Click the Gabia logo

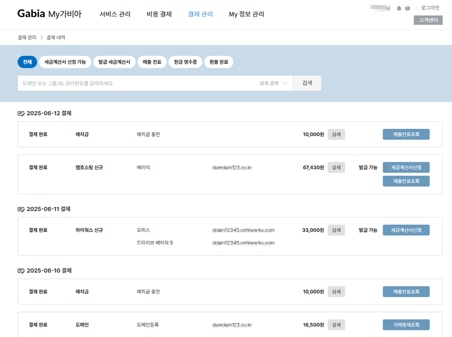[x=31, y=14]
